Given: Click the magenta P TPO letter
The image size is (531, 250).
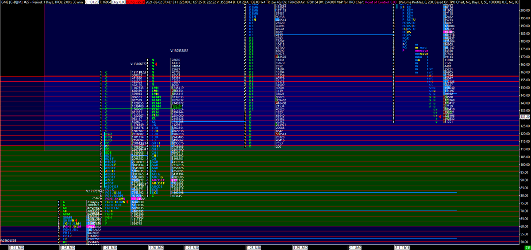Looking at the screenshot, I should tap(403, 51).
